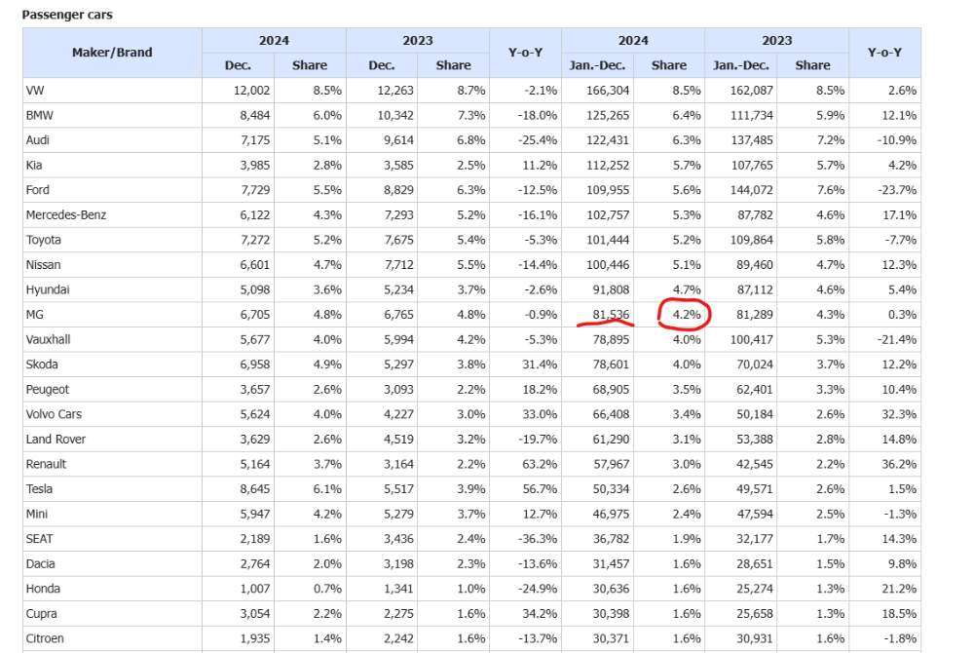Image resolution: width=974 pixels, height=653 pixels.
Task: Click the last Y-o-Y column header
Action: pyautogui.click(x=884, y=53)
